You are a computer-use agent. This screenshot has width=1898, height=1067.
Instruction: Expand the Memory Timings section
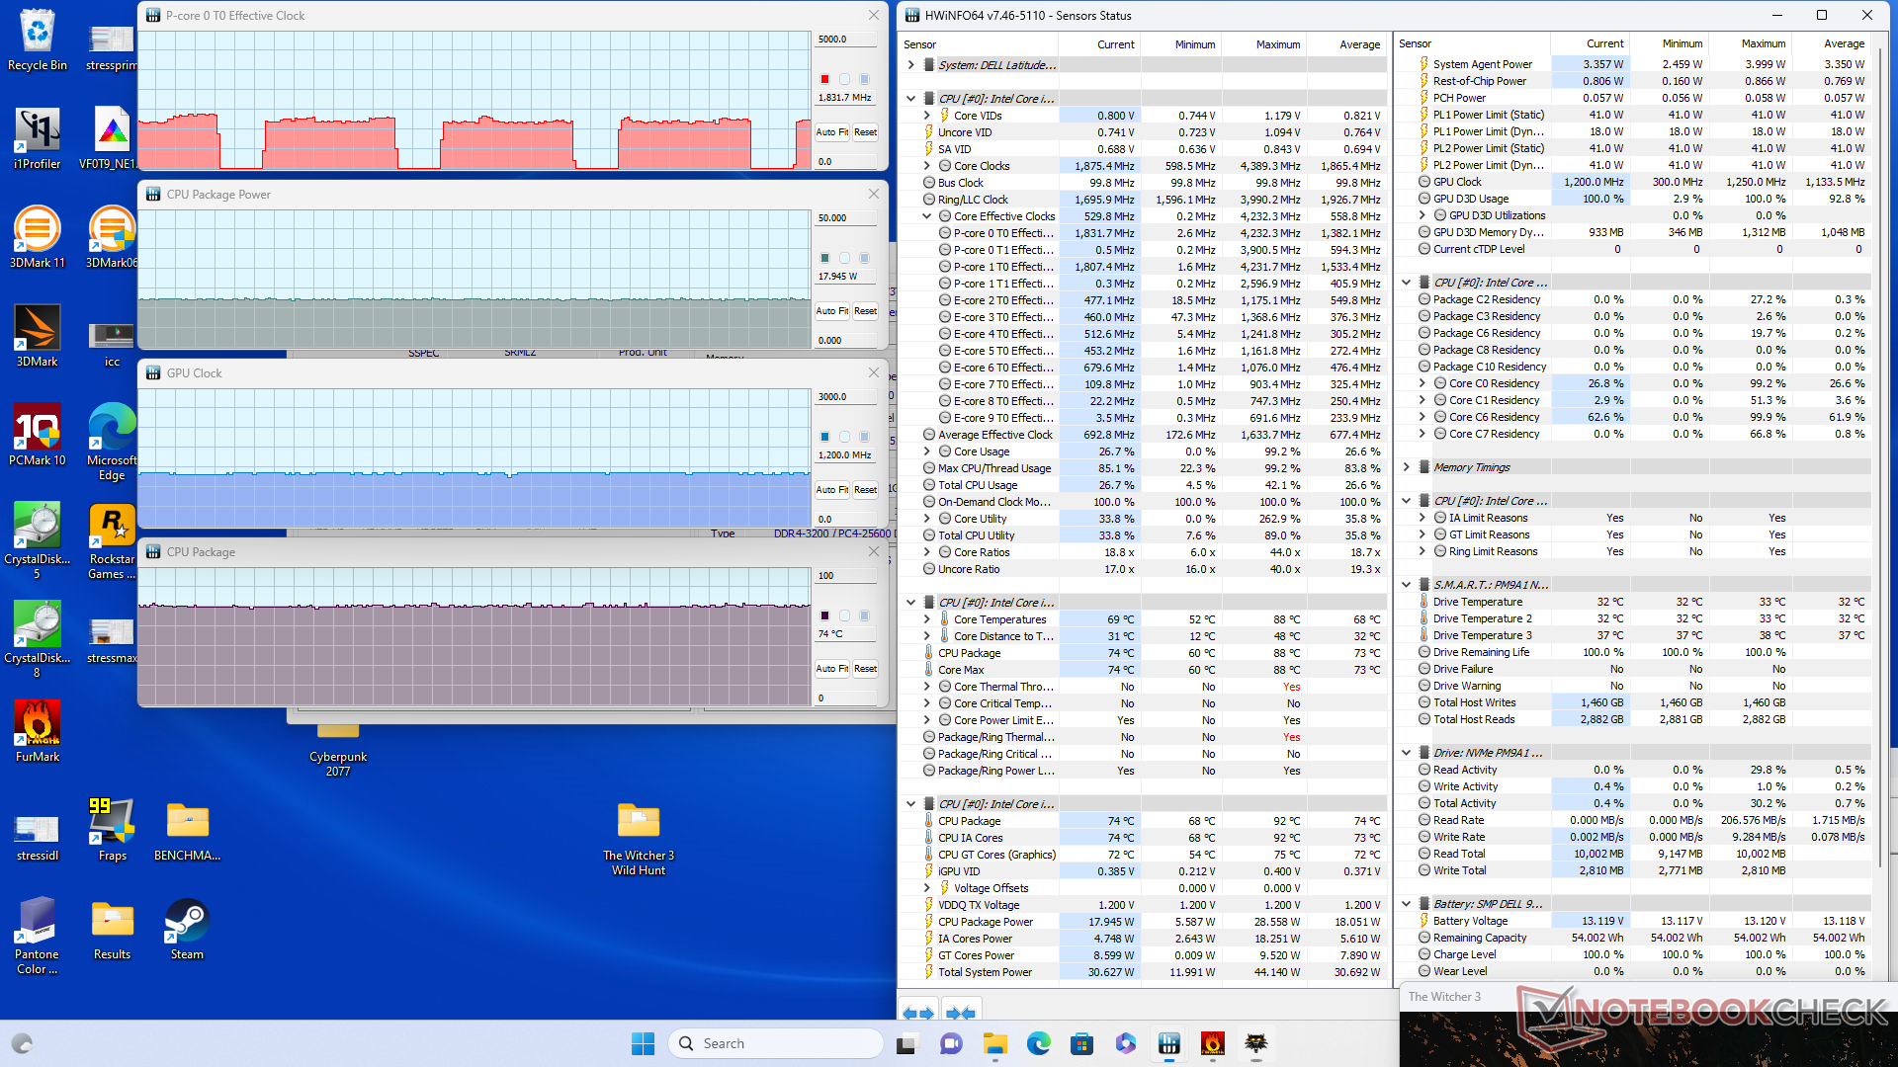(1407, 467)
